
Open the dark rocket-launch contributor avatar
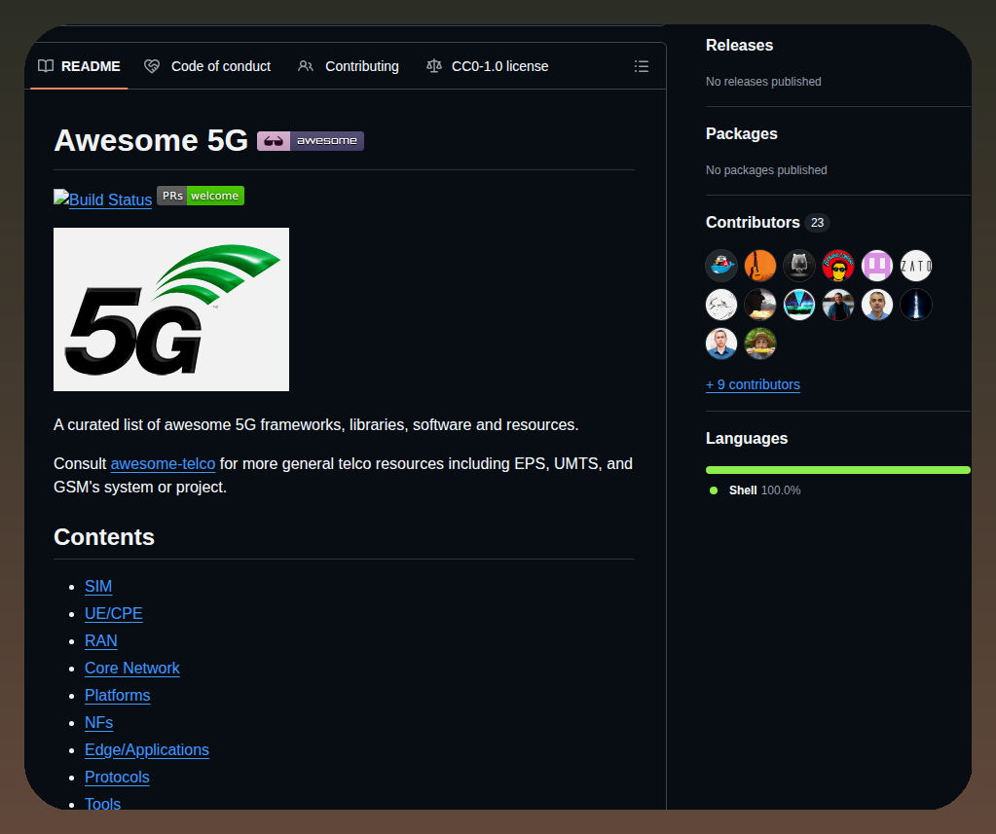click(x=915, y=305)
